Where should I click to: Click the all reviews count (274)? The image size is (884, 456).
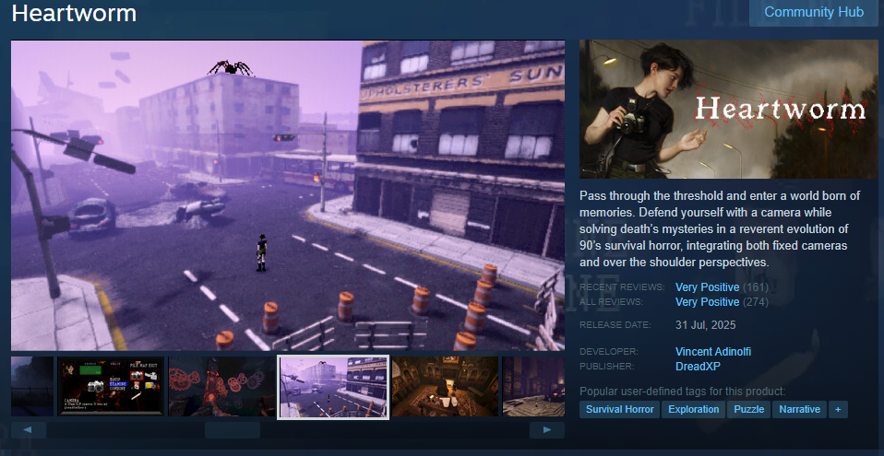[756, 302]
